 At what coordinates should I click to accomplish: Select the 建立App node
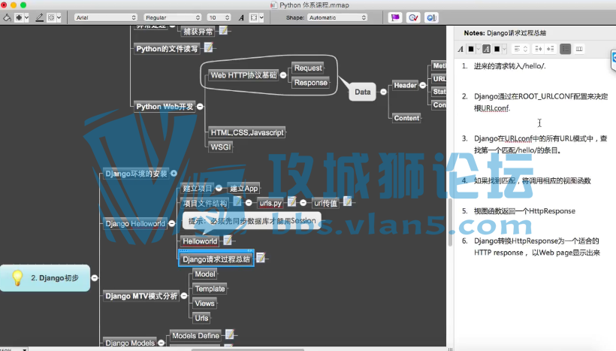coord(243,189)
